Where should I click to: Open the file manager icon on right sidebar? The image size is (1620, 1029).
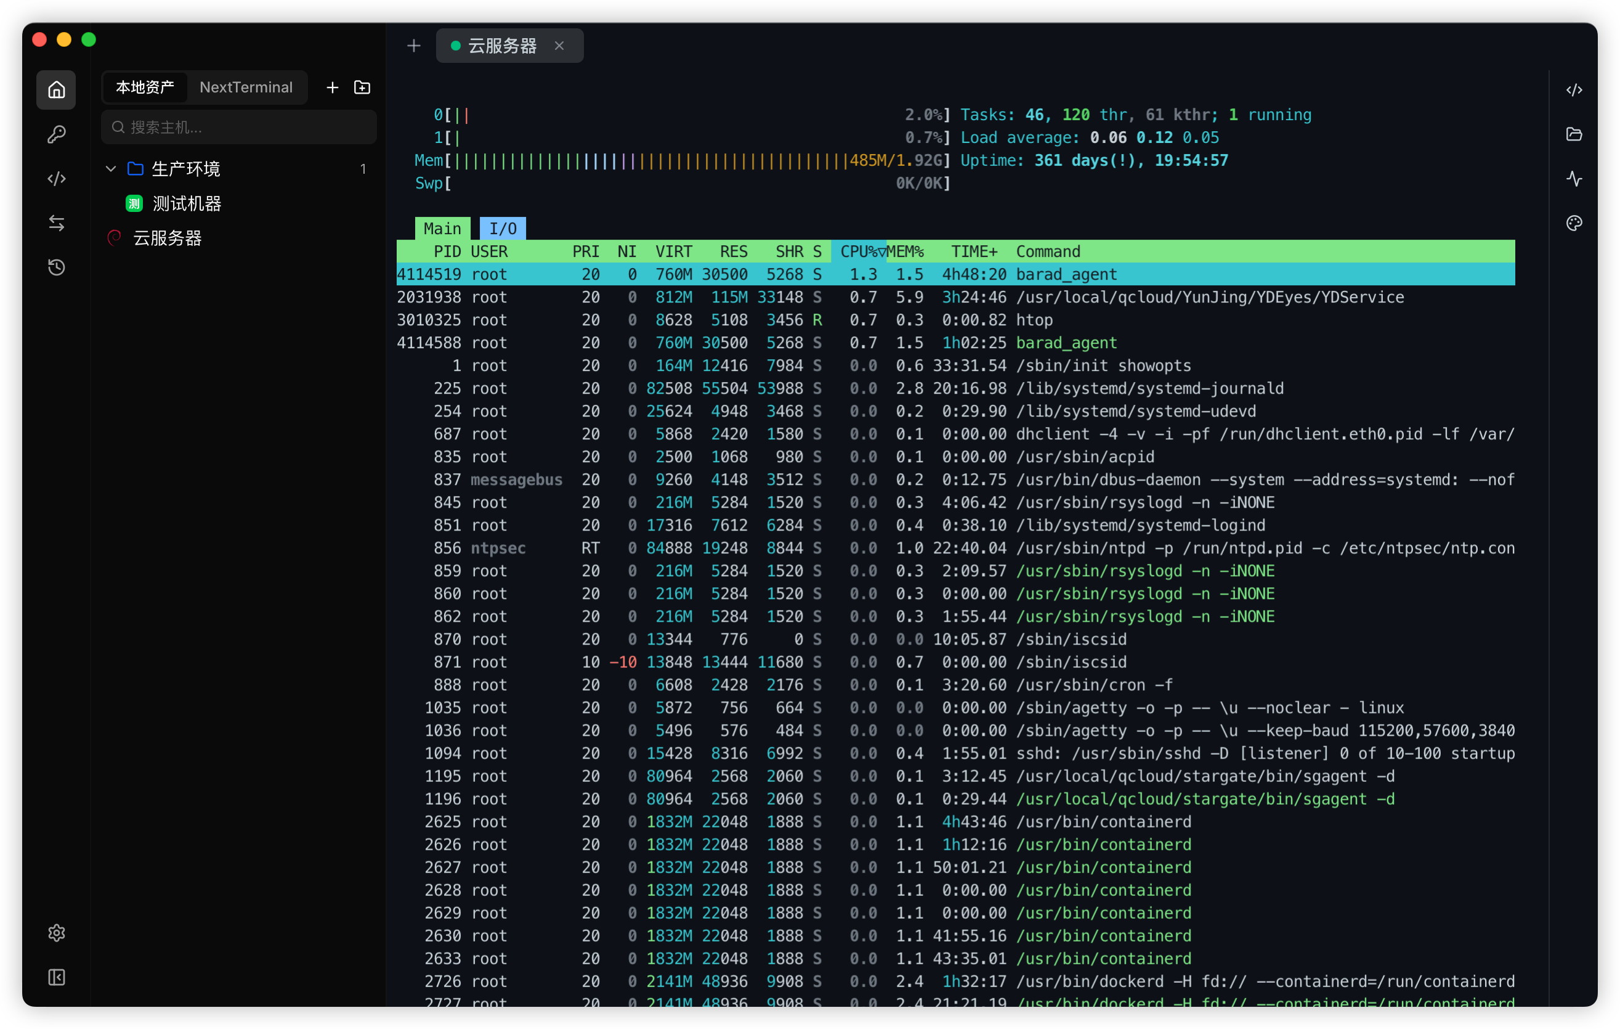pyautogui.click(x=1574, y=134)
